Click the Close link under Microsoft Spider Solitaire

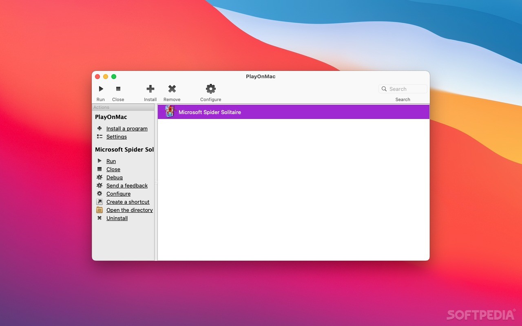pos(113,169)
